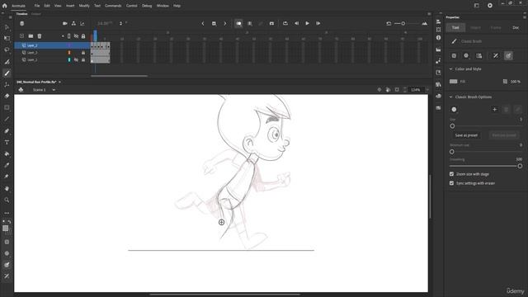Select the Selection arrow tool

(x=7, y=27)
